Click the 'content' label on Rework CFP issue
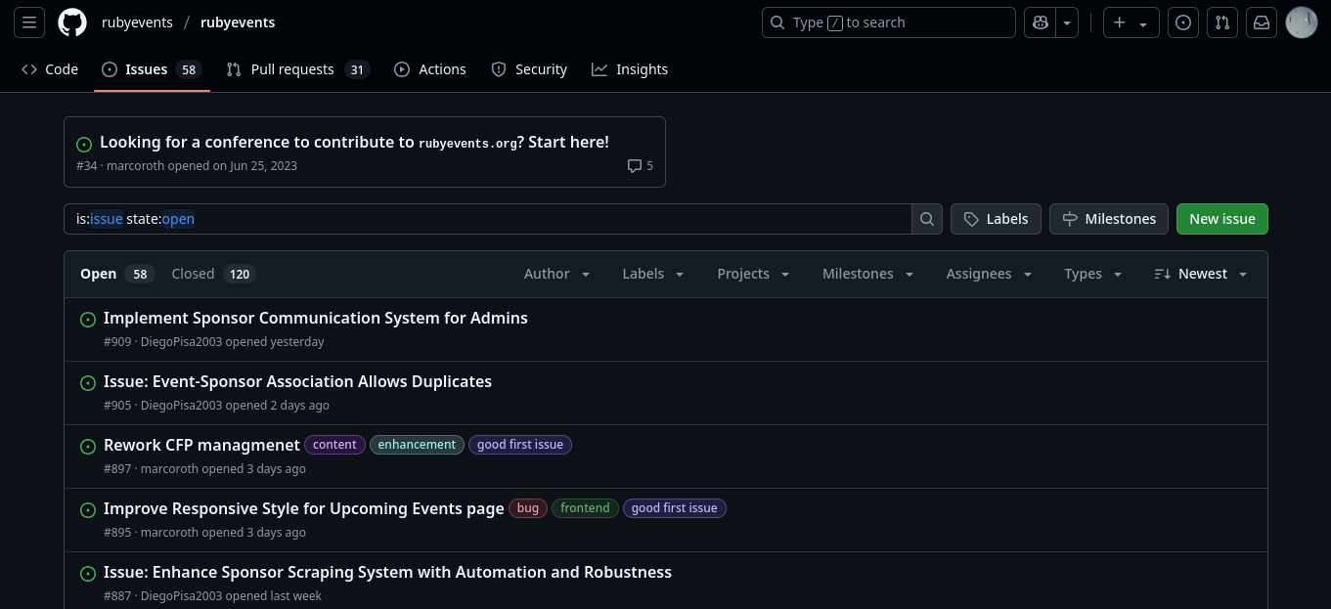This screenshot has height=609, width=1331. [334, 445]
